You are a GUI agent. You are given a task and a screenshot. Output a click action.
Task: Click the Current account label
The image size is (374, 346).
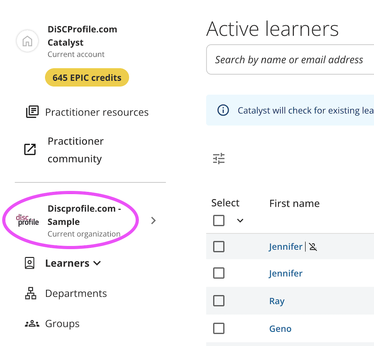click(x=76, y=54)
